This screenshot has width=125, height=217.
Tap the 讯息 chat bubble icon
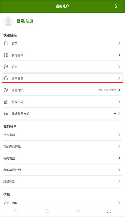(x=6, y=67)
